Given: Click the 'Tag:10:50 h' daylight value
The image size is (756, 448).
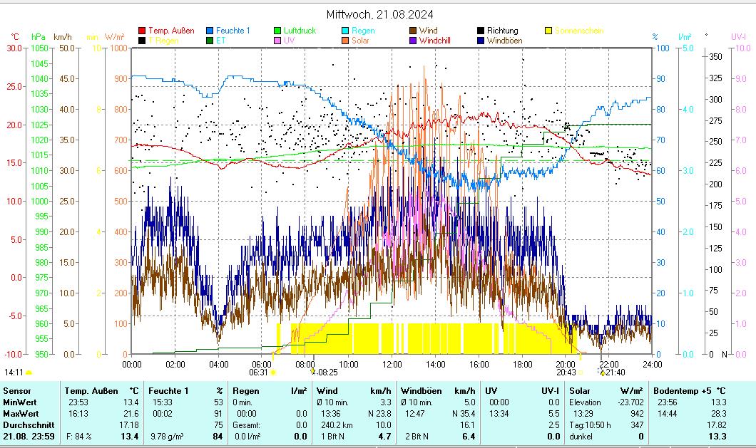Looking at the screenshot, I should tap(590, 425).
